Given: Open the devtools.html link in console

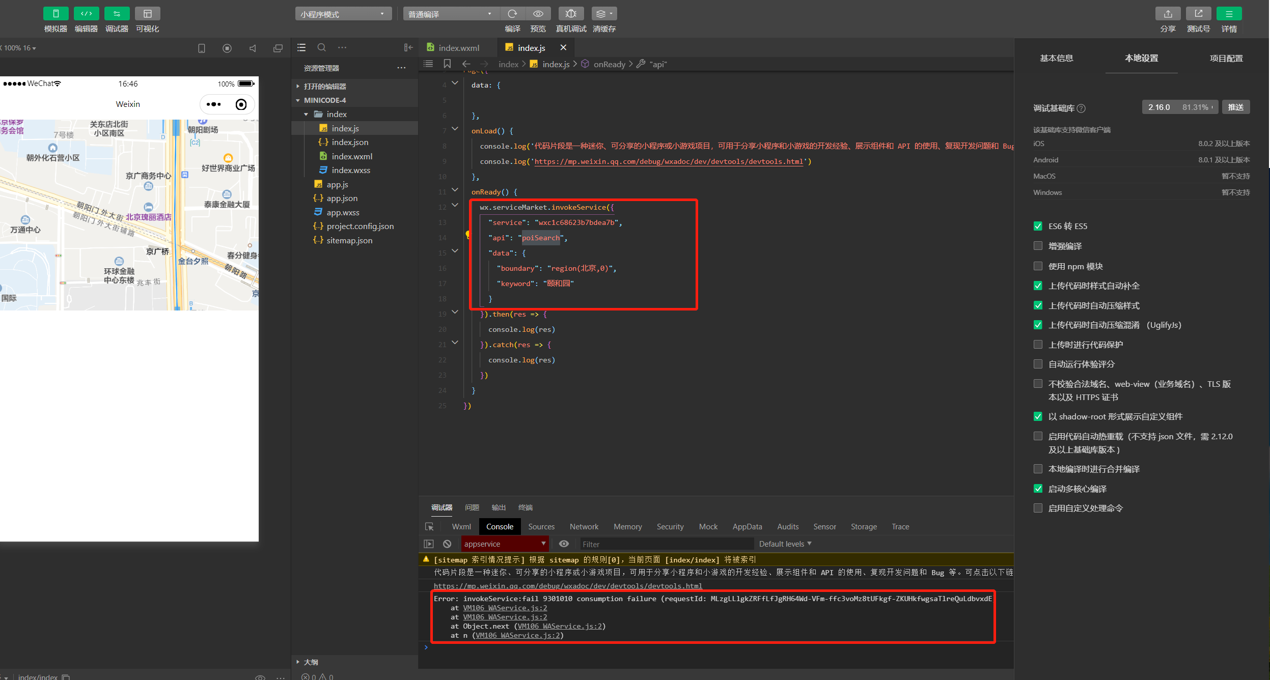Looking at the screenshot, I should [567, 585].
